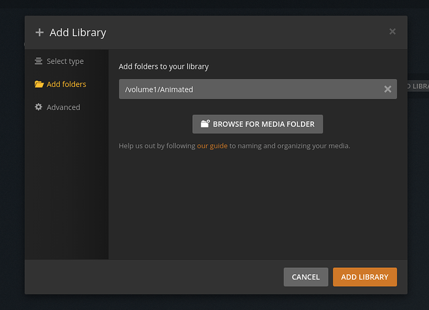Click the plus icon beside Add Library title

[40, 32]
